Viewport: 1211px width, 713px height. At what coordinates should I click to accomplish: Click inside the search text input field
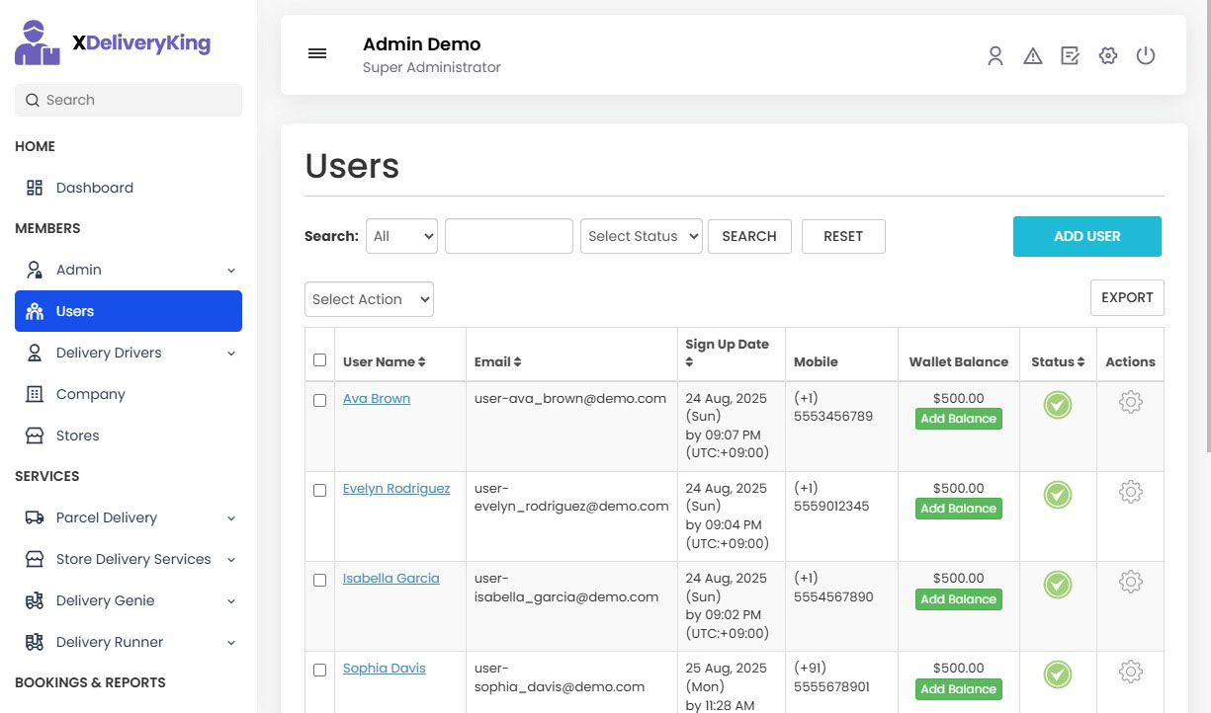tap(508, 236)
